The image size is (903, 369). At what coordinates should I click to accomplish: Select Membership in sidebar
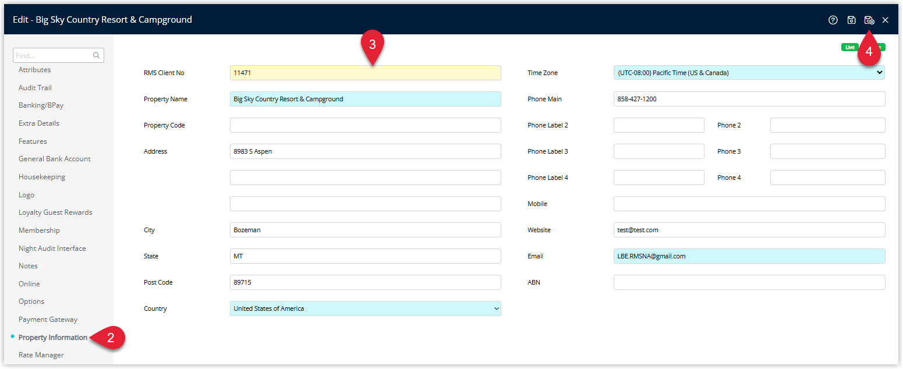[x=39, y=230]
